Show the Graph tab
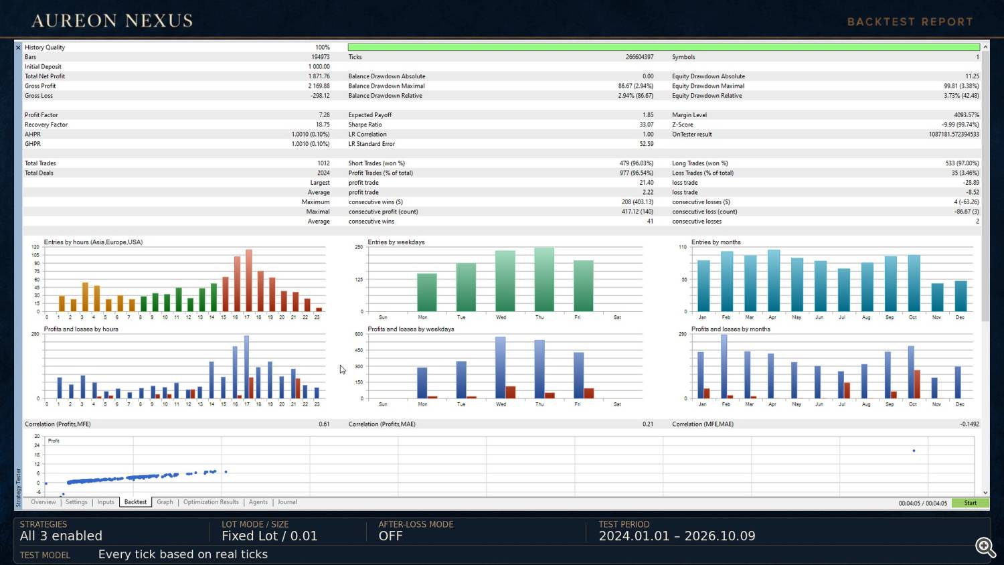This screenshot has height=565, width=1004. tap(165, 502)
